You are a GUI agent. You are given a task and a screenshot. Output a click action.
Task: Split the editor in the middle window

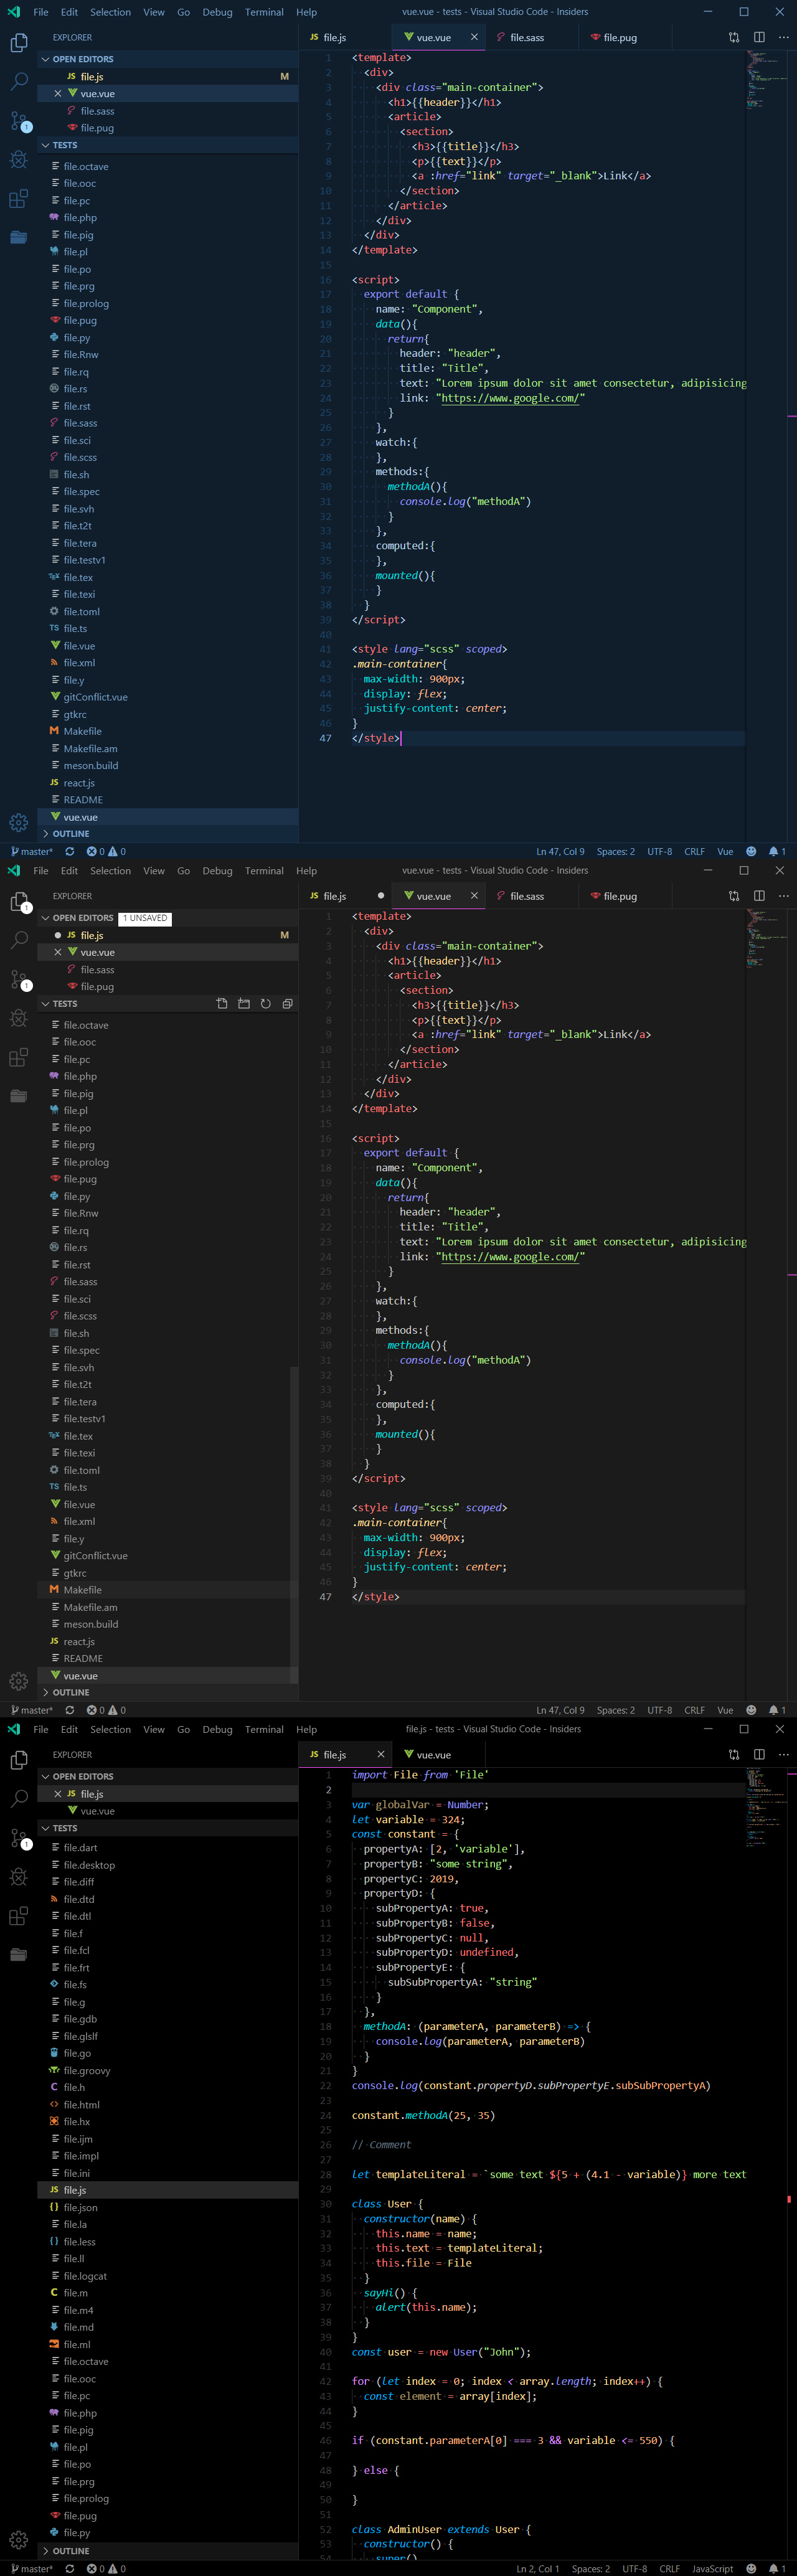pyautogui.click(x=759, y=896)
